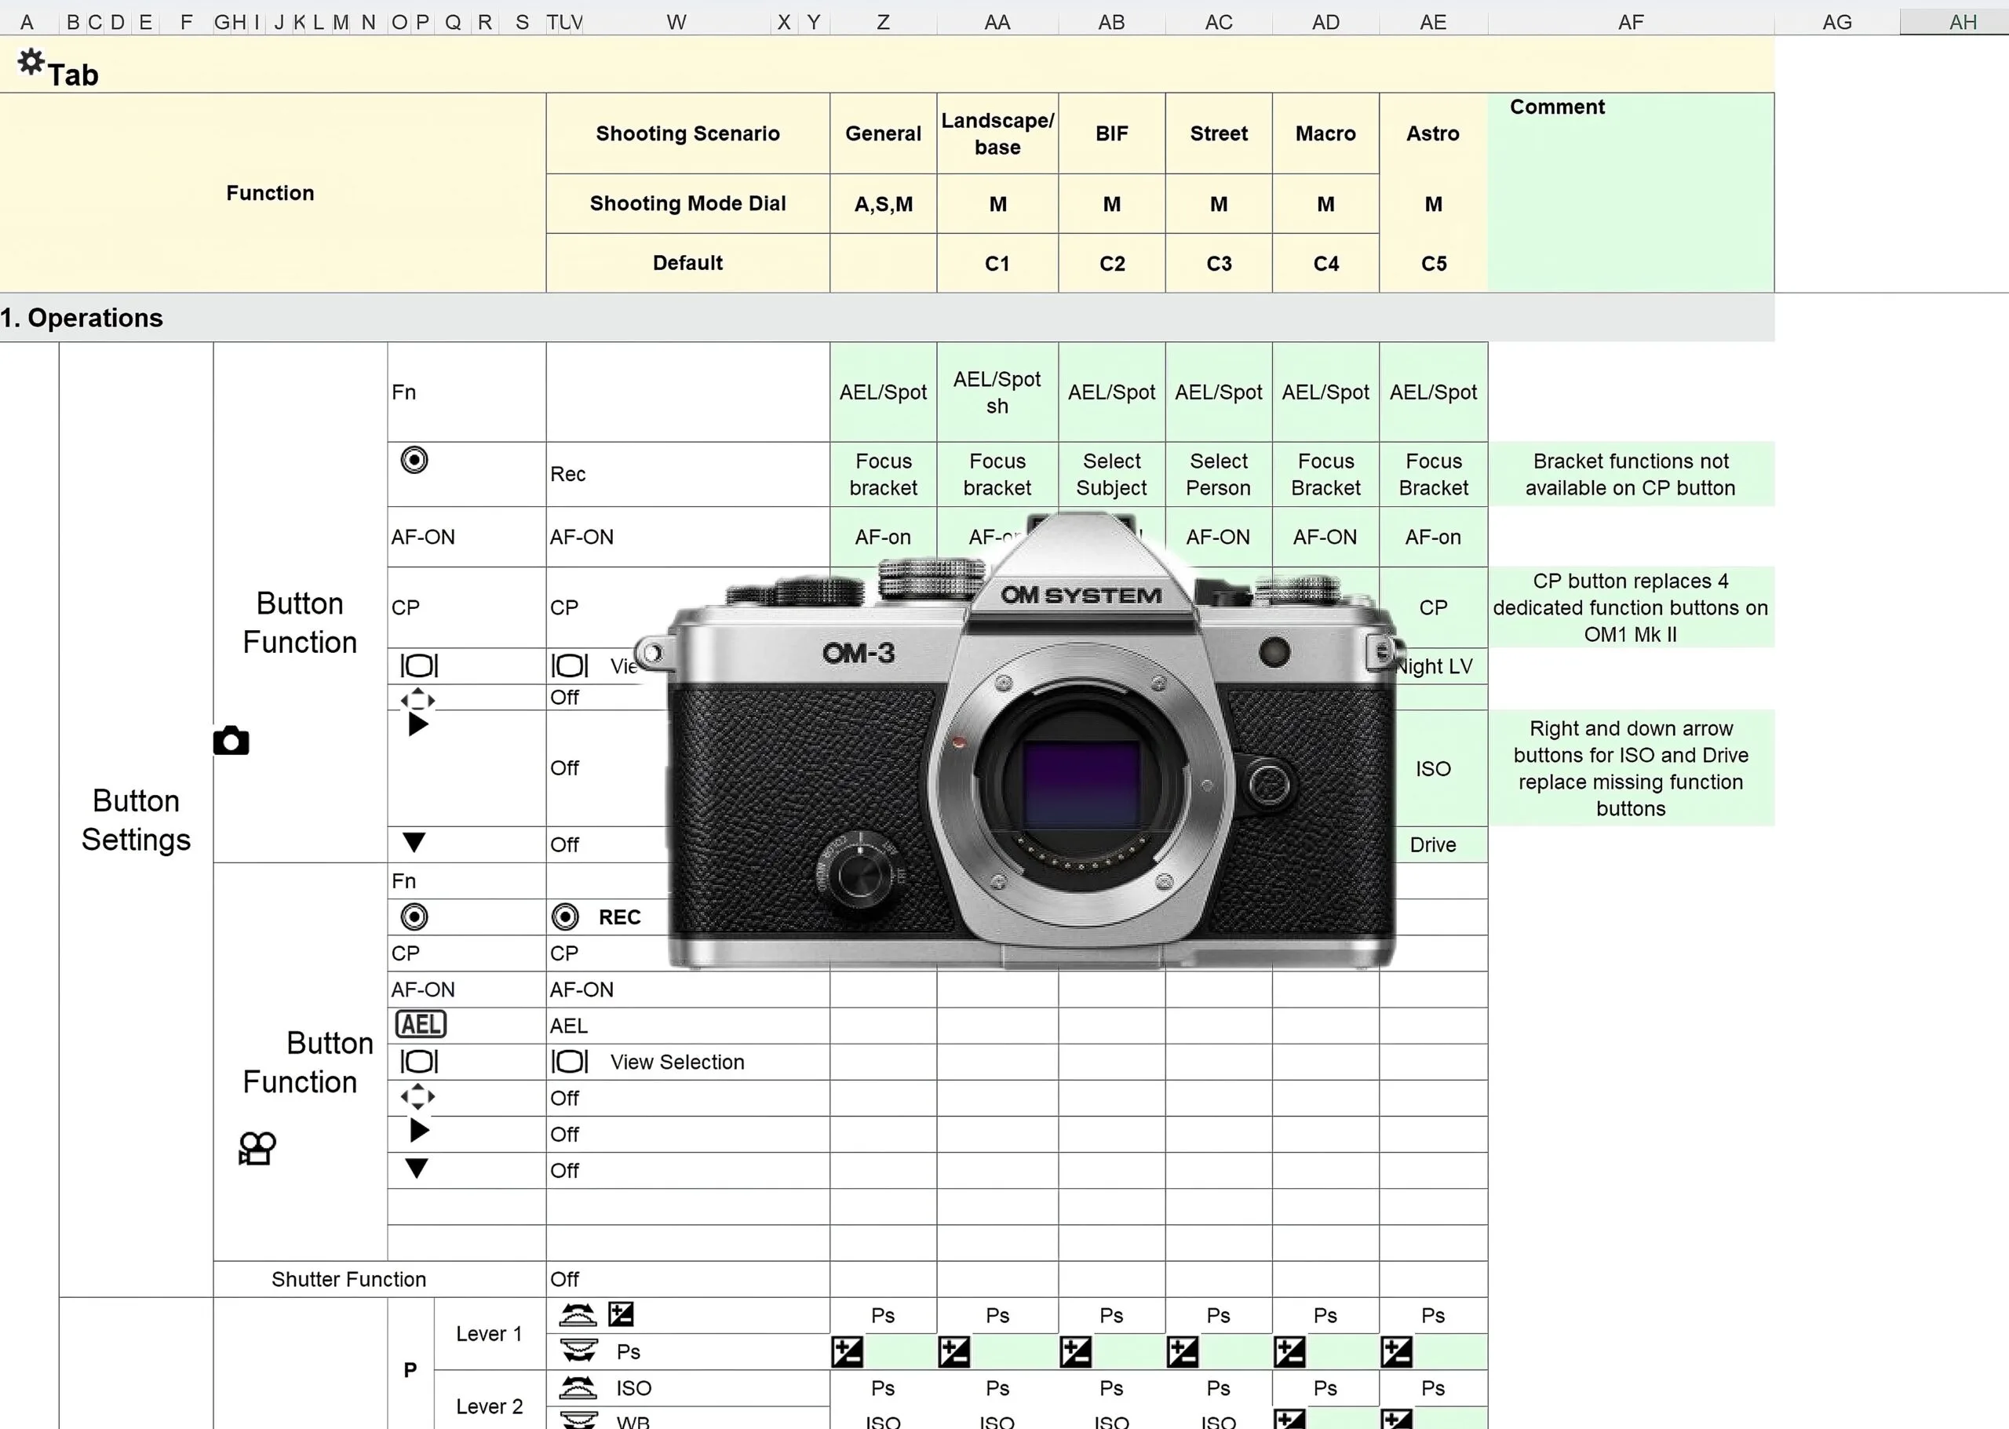Select column header AH
This screenshot has width=2009, height=1429.
(x=1953, y=22)
